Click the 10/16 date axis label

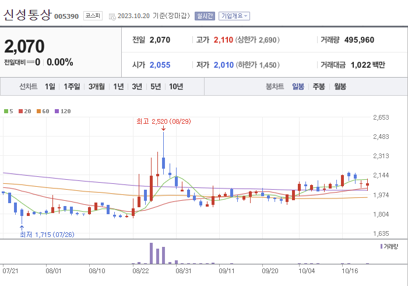coord(350,271)
